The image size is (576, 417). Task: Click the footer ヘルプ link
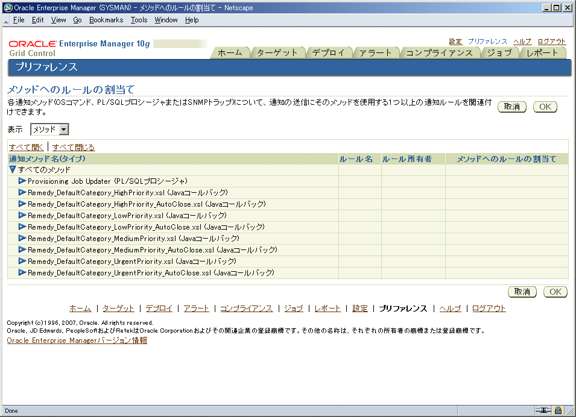pos(451,309)
